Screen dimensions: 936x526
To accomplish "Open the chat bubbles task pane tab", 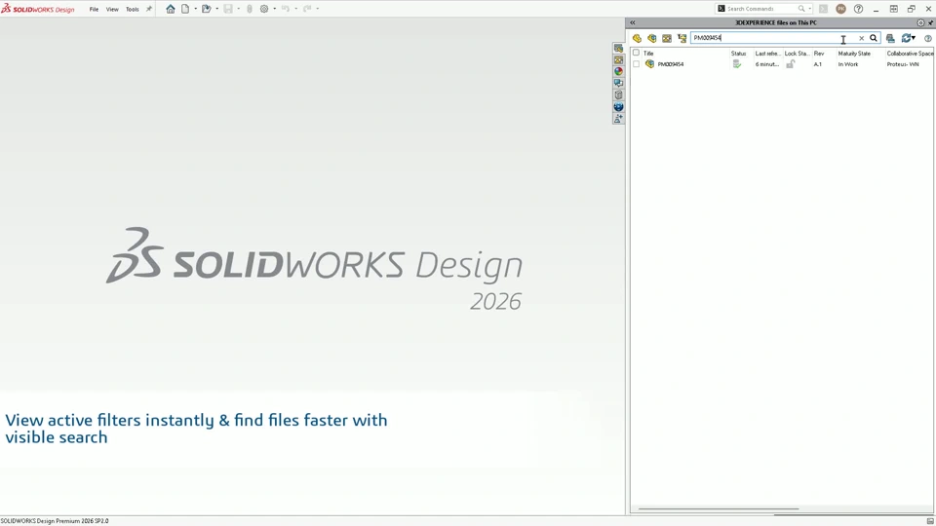I will pyautogui.click(x=618, y=84).
